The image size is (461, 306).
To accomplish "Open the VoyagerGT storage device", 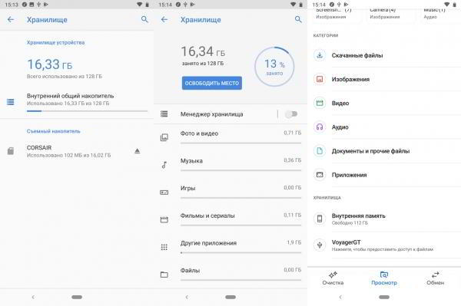I will point(384,245).
